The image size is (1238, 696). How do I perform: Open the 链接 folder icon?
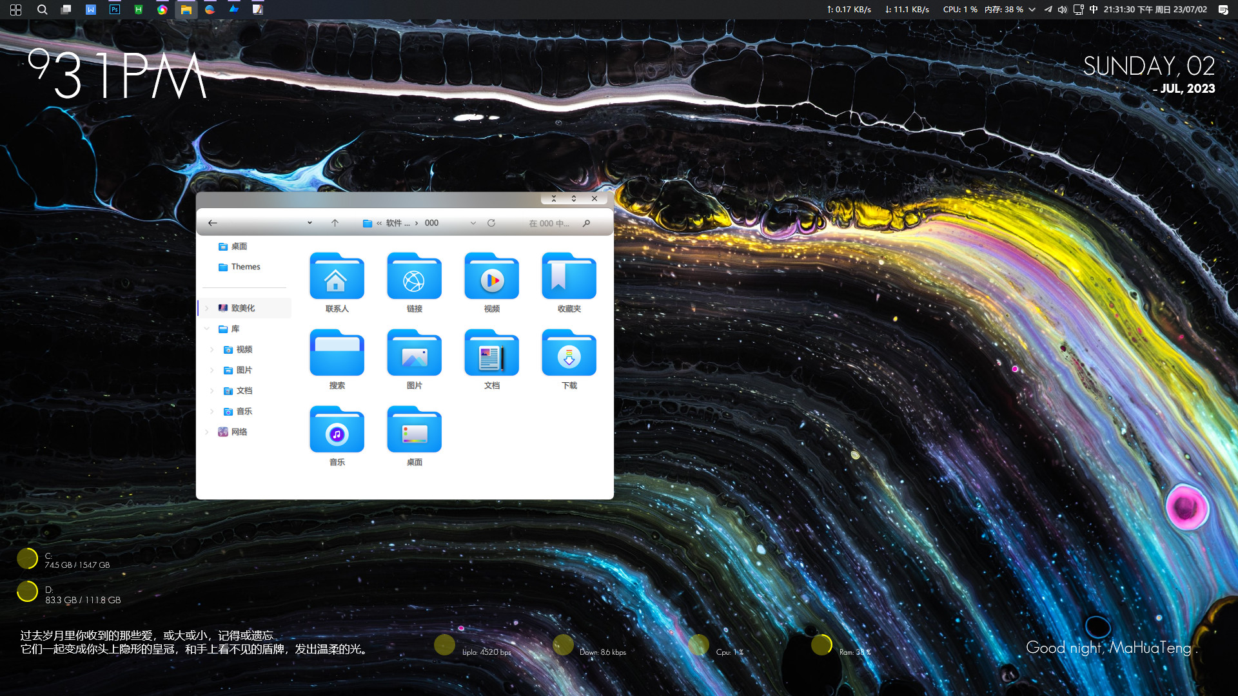click(414, 278)
